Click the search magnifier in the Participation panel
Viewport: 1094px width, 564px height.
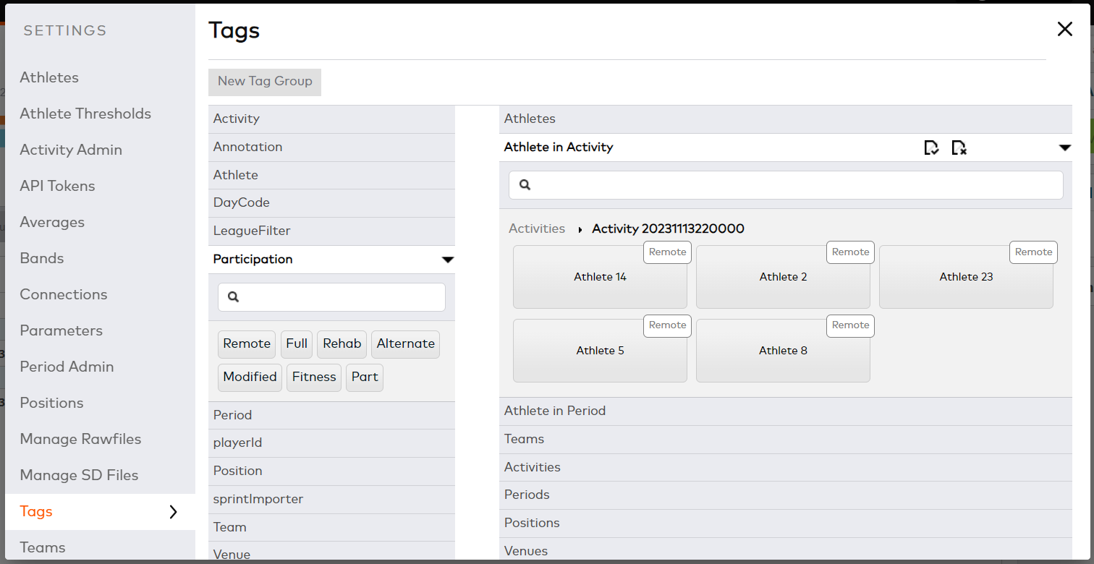(232, 297)
